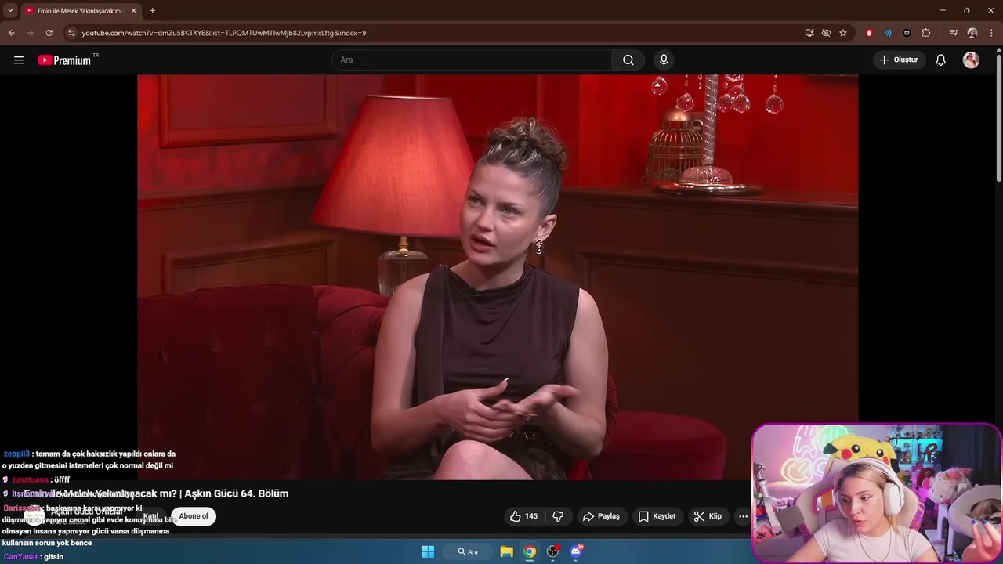Open Discord from the taskbar

[577, 551]
